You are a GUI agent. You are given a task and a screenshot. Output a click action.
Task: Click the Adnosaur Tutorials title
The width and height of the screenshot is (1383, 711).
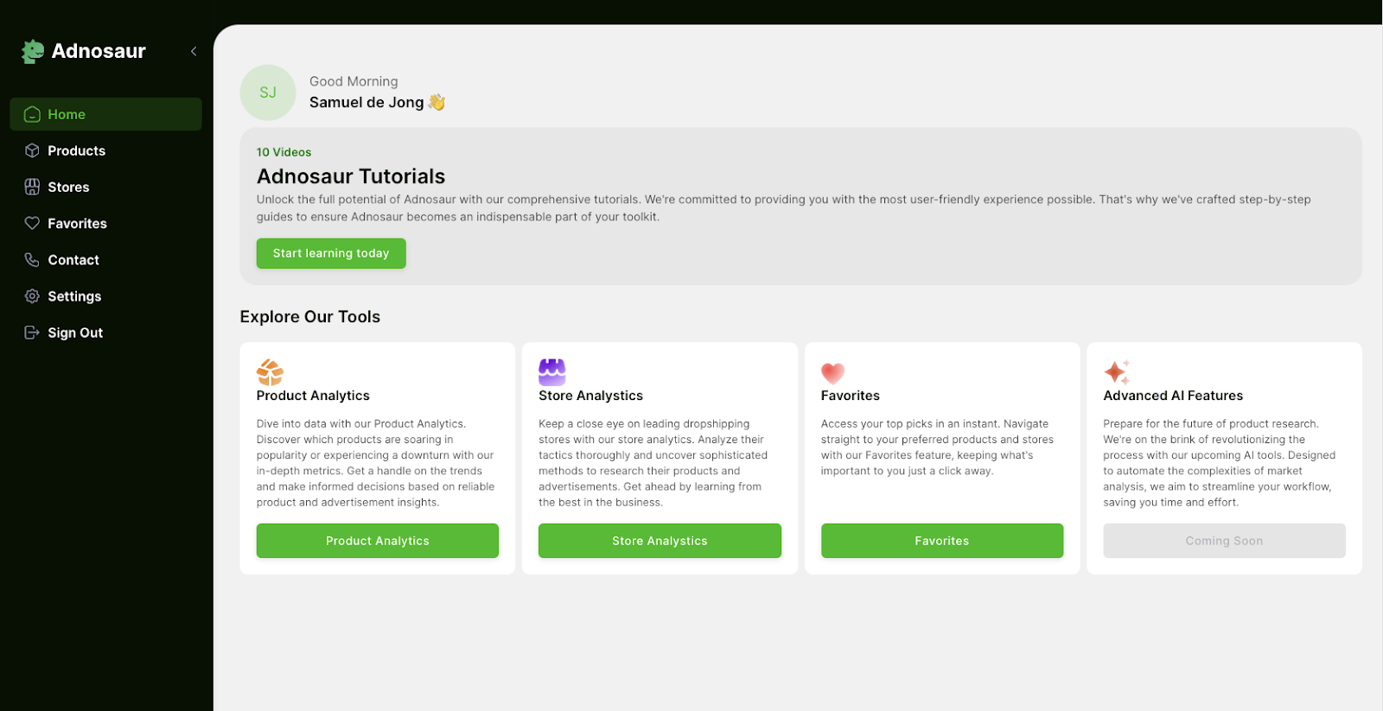[x=351, y=176]
